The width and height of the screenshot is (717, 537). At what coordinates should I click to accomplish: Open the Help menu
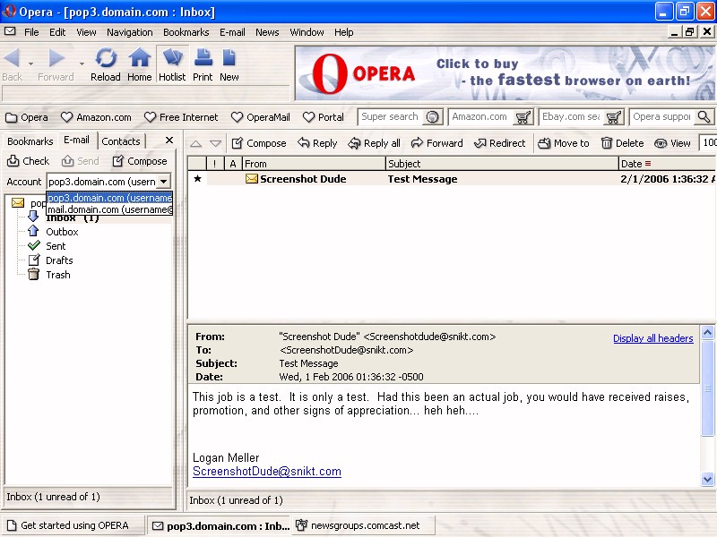pyautogui.click(x=344, y=32)
